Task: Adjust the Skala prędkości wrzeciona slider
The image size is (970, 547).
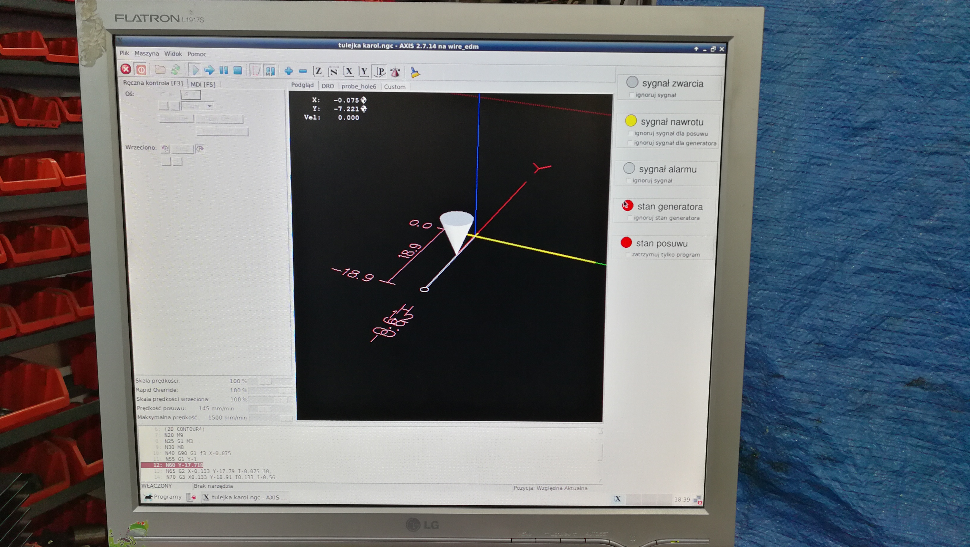Action: point(270,400)
